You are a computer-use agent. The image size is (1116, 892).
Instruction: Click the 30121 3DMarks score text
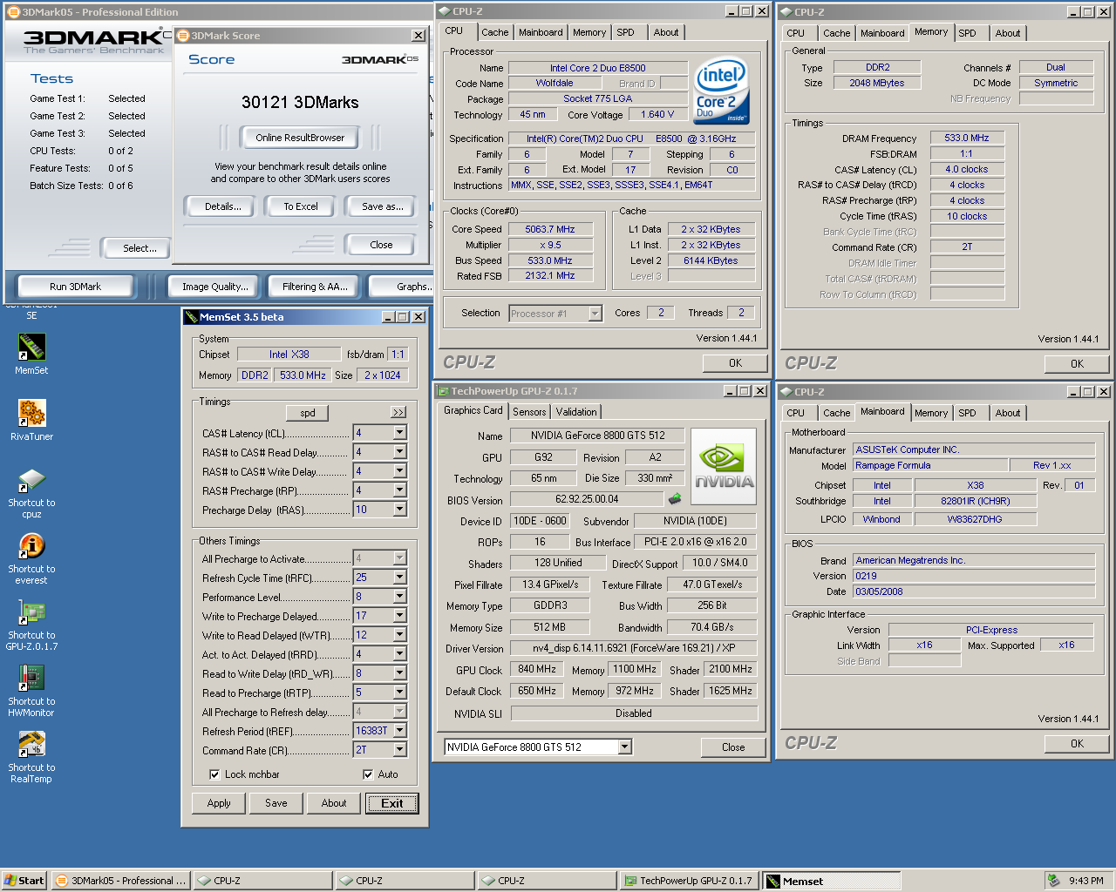click(300, 102)
